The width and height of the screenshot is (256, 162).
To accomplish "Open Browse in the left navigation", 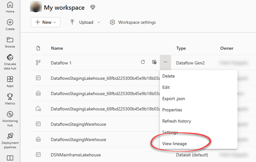I will 10,42.
